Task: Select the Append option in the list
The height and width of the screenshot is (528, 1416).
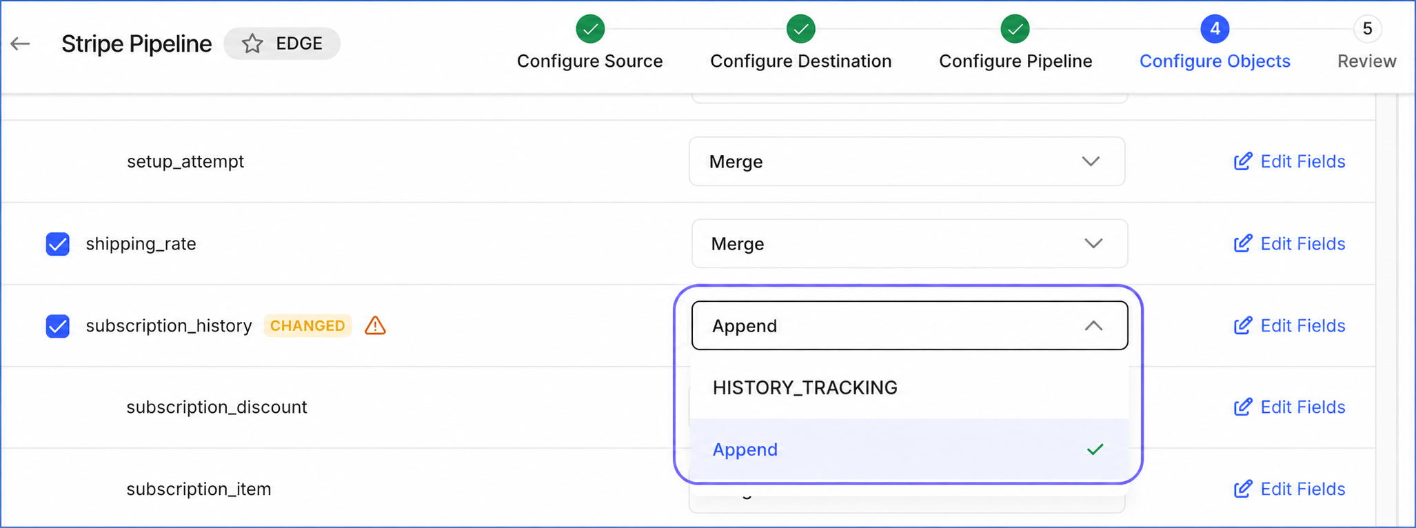Action: tap(909, 449)
